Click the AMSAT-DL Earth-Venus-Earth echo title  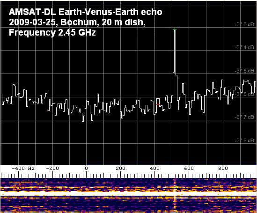pyautogui.click(x=85, y=12)
